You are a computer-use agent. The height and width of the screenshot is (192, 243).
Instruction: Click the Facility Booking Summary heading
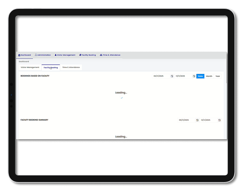pos(34,120)
